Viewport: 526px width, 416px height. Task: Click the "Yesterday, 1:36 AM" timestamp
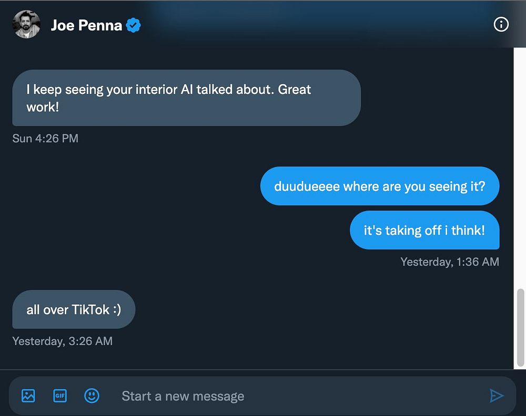click(449, 262)
